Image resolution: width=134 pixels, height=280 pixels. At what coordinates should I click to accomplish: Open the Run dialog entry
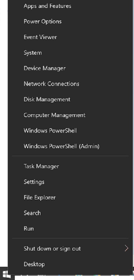(29, 229)
